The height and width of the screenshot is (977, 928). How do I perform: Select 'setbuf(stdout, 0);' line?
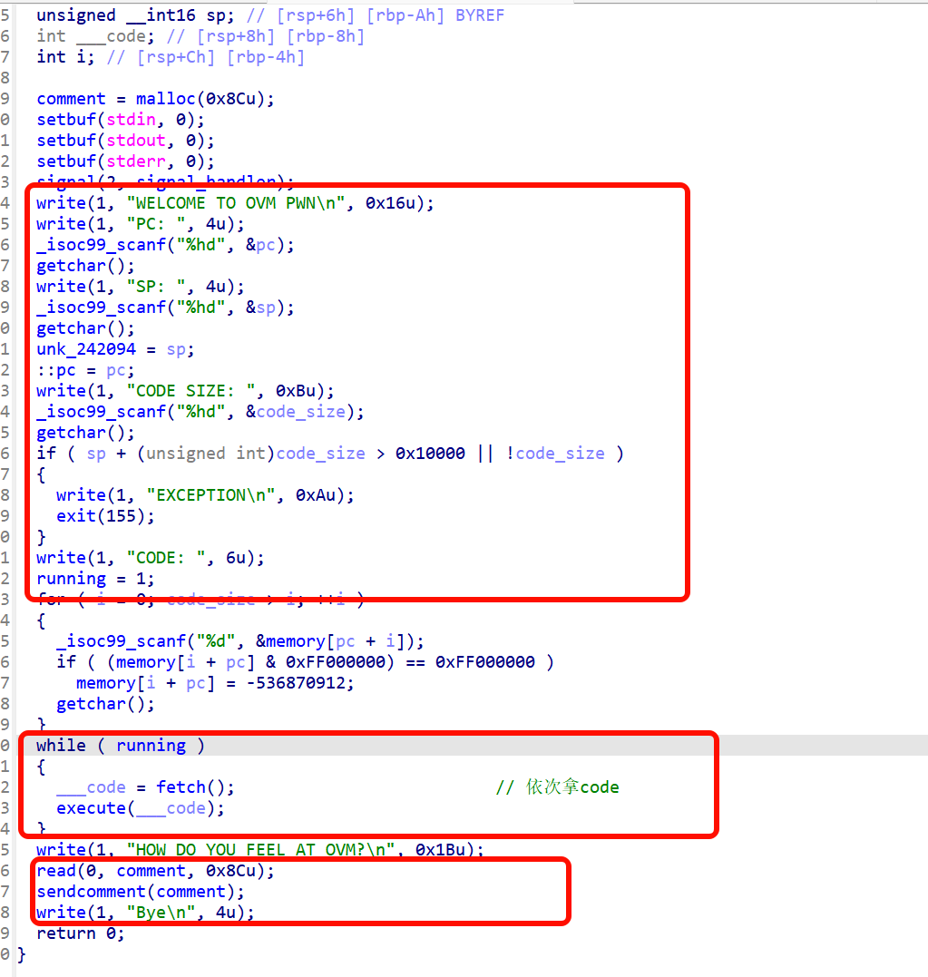[125, 141]
